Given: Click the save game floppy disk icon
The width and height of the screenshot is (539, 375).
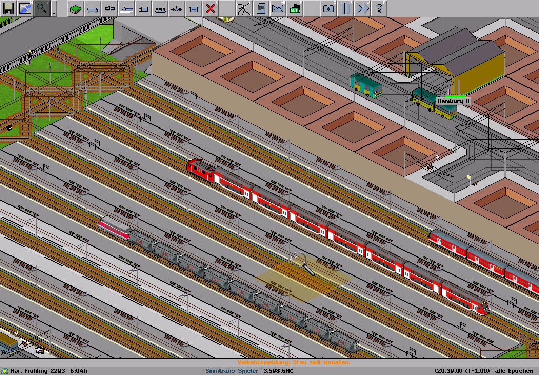Looking at the screenshot, I should coord(8,8).
